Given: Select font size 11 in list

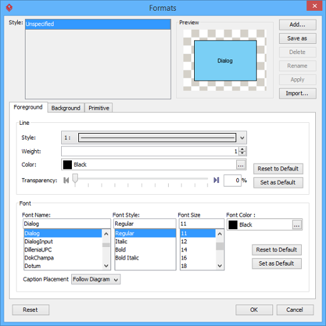Looking at the screenshot, I should click(x=198, y=234).
